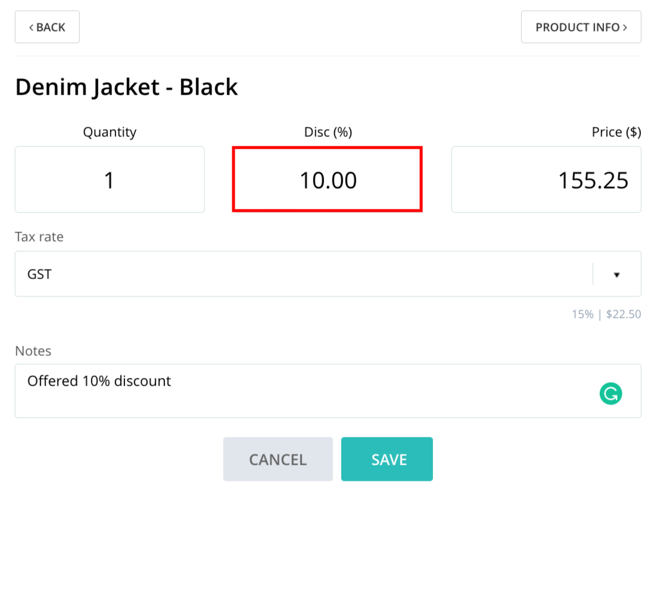Cancel editing the Denim Jacket item
The width and height of the screenshot is (657, 598).
[x=278, y=459]
